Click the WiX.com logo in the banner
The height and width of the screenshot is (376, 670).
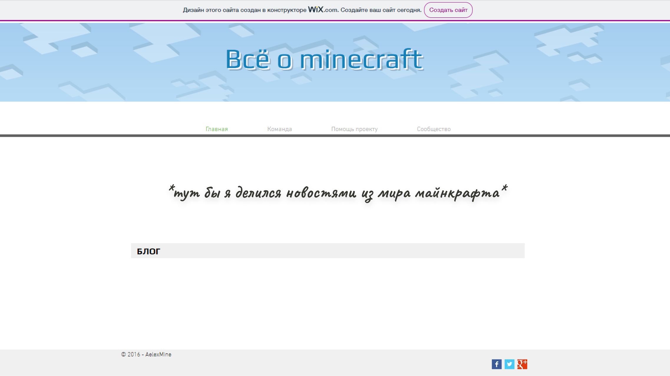pyautogui.click(x=323, y=10)
